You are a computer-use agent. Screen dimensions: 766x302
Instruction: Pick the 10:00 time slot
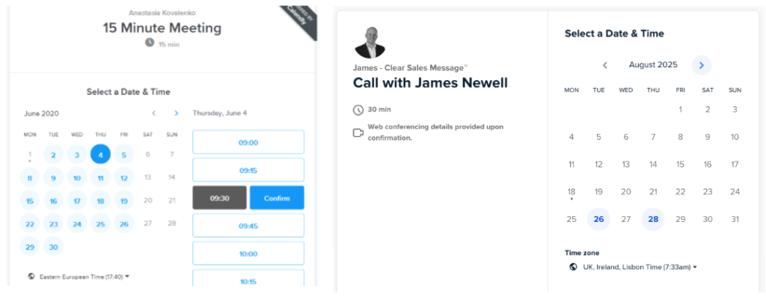(248, 253)
